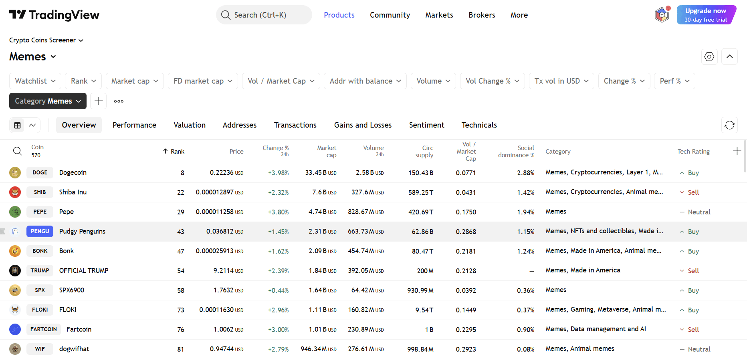Click the table layout icon
Image resolution: width=747 pixels, height=358 pixels.
(17, 125)
